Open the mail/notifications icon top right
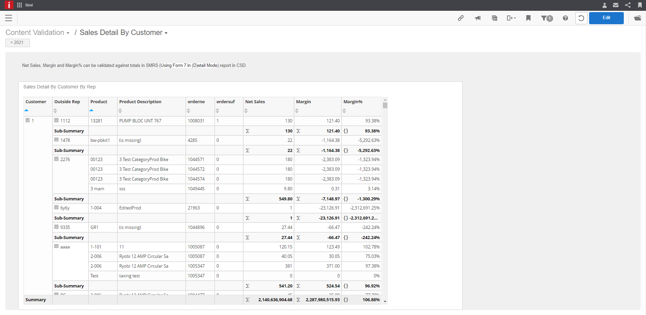Screen dimensions: 646x315 (x=616, y=5)
